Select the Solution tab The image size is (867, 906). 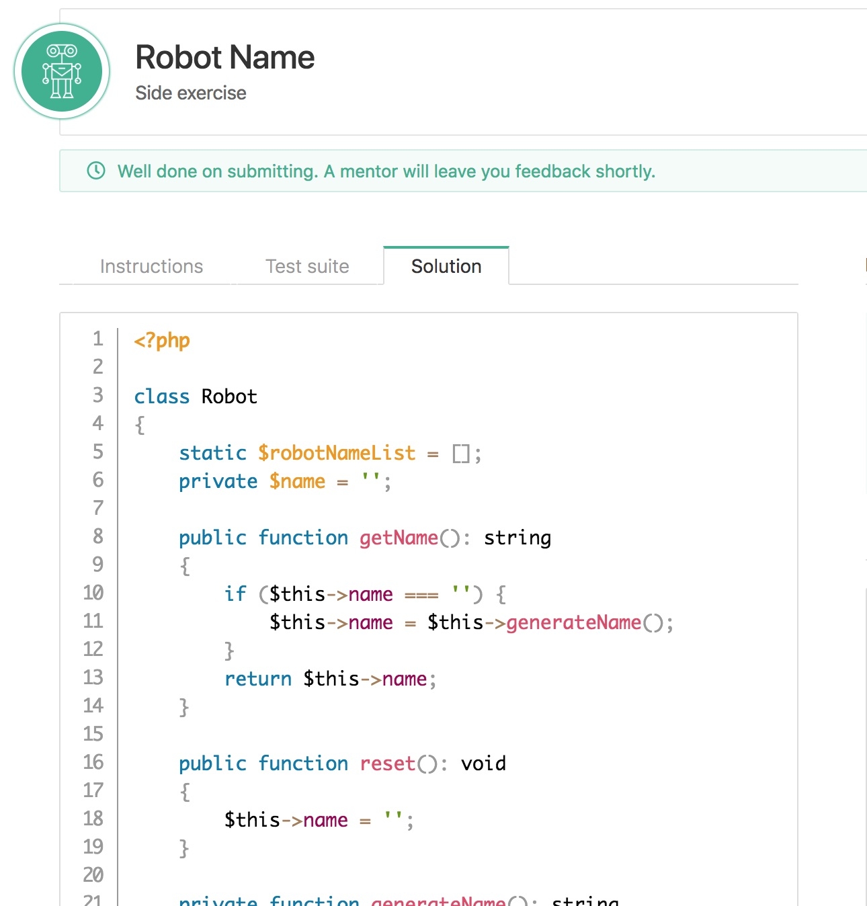coord(446,266)
